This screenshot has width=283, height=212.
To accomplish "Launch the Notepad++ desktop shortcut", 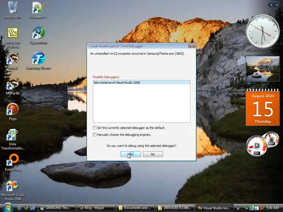I will pyautogui.click(x=38, y=10).
